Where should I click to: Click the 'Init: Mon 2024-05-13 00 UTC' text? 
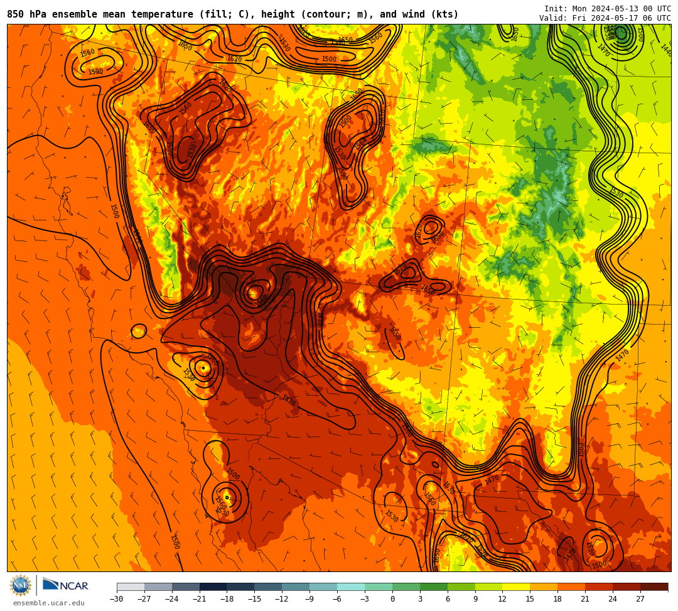pyautogui.click(x=608, y=9)
